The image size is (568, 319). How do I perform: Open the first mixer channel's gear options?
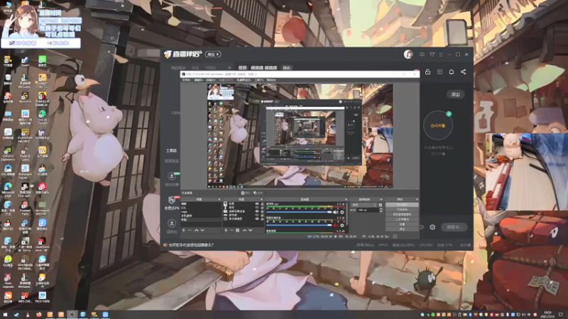click(x=342, y=212)
